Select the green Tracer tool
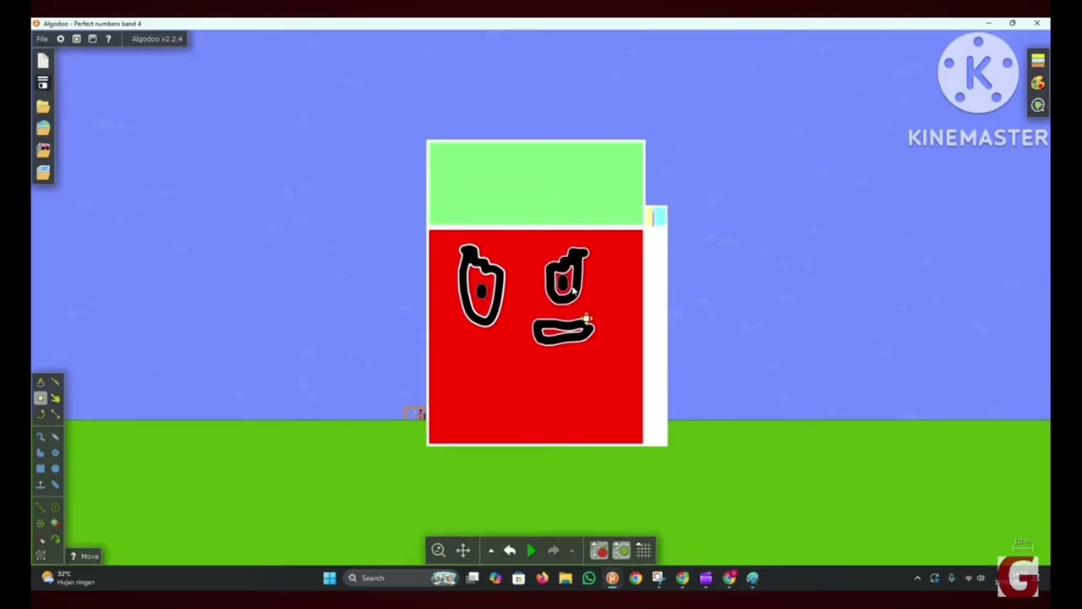The height and width of the screenshot is (609, 1082). 55,540
